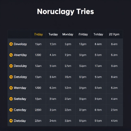
Task: Open the Weanday row label
Action: pos(20,88)
